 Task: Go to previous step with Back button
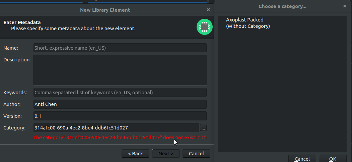coord(135,154)
